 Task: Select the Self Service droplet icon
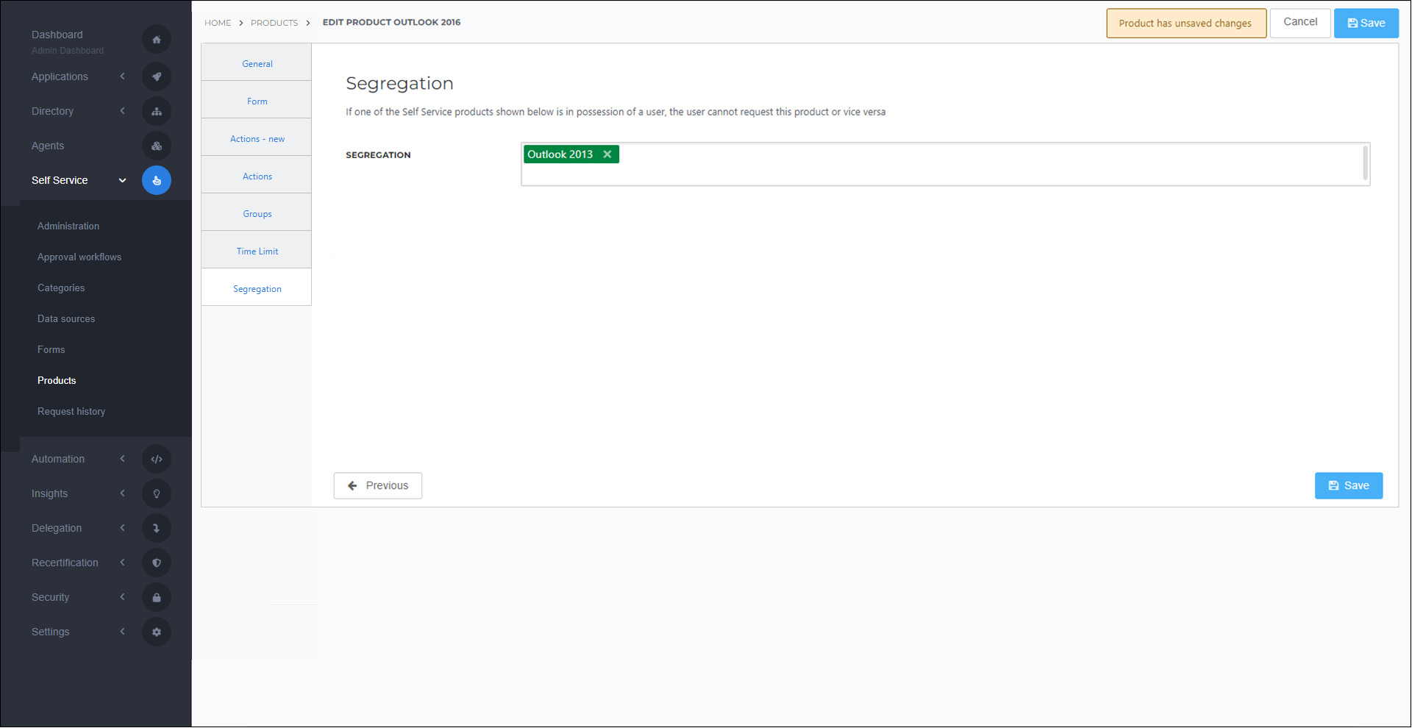click(x=156, y=180)
